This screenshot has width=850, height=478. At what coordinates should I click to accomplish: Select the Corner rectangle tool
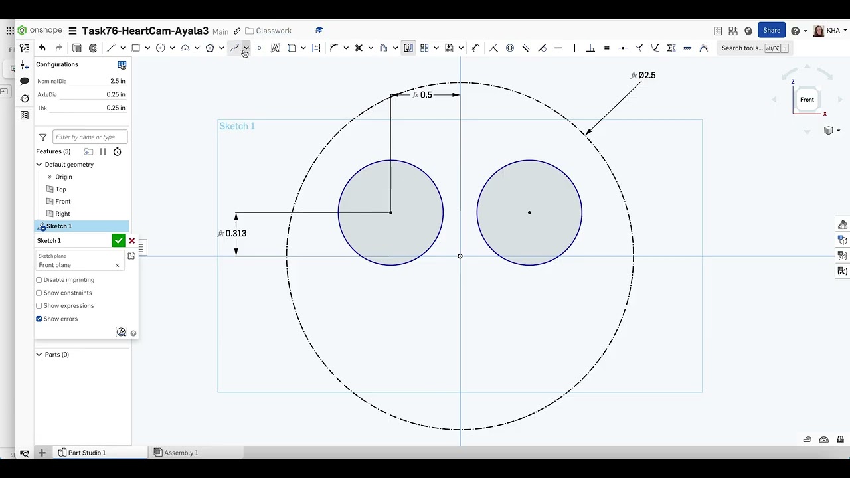(x=135, y=48)
